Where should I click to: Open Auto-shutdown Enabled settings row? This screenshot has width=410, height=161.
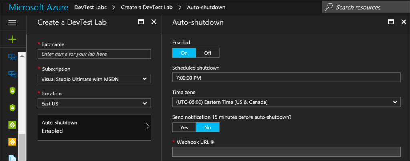point(94,127)
